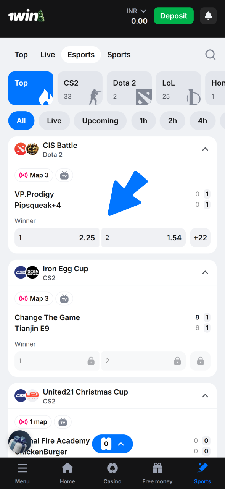The height and width of the screenshot is (489, 225).
Task: Enable the Upcoming matches filter
Action: [100, 120]
